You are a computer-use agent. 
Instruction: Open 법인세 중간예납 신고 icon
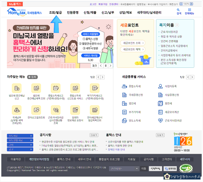pyautogui.click(x=17, y=88)
